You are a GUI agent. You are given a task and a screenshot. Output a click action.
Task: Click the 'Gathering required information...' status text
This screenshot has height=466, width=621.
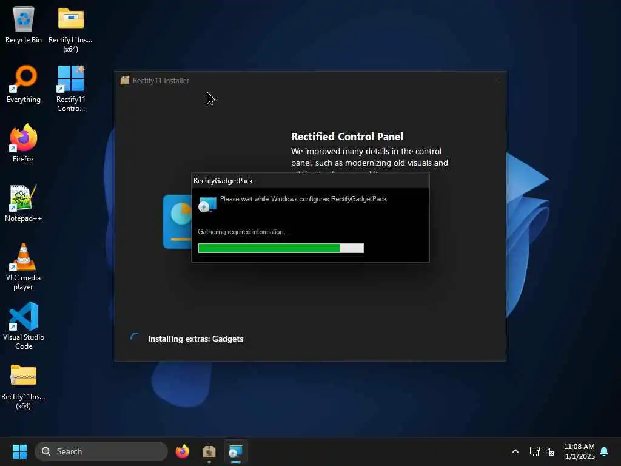pos(243,232)
